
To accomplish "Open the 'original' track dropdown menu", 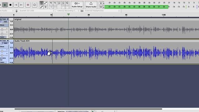I will (x=4, y=19).
